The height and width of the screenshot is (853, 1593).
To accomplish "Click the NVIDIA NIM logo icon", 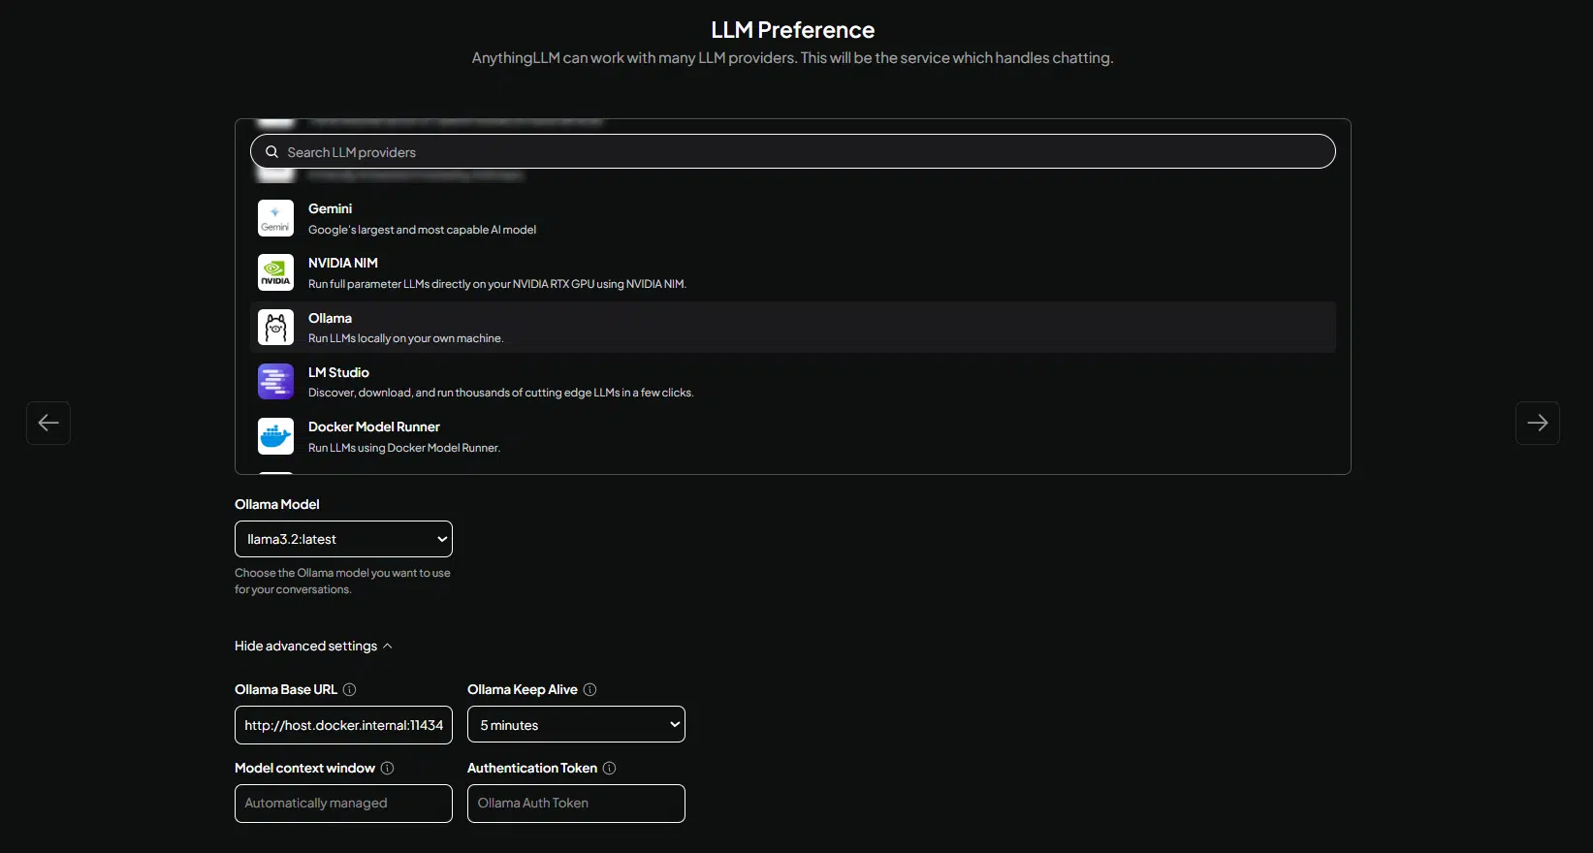I will pyautogui.click(x=275, y=272).
